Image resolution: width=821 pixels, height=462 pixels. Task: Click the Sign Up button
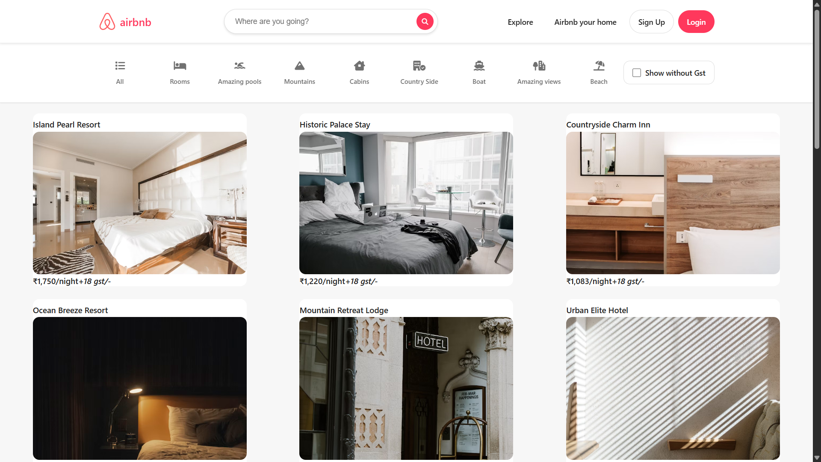click(651, 22)
